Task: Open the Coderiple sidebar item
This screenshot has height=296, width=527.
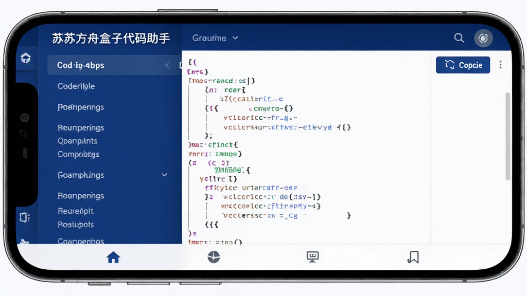Action: point(76,86)
